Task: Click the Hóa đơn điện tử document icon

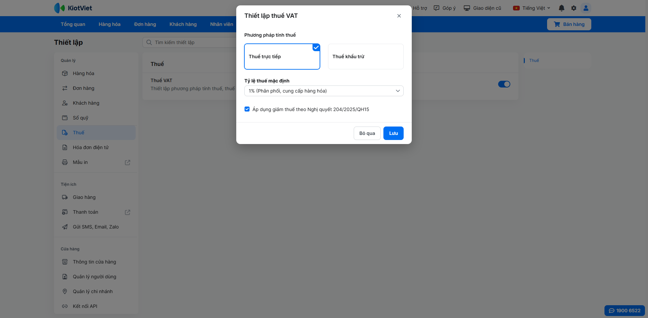Action: point(65,147)
